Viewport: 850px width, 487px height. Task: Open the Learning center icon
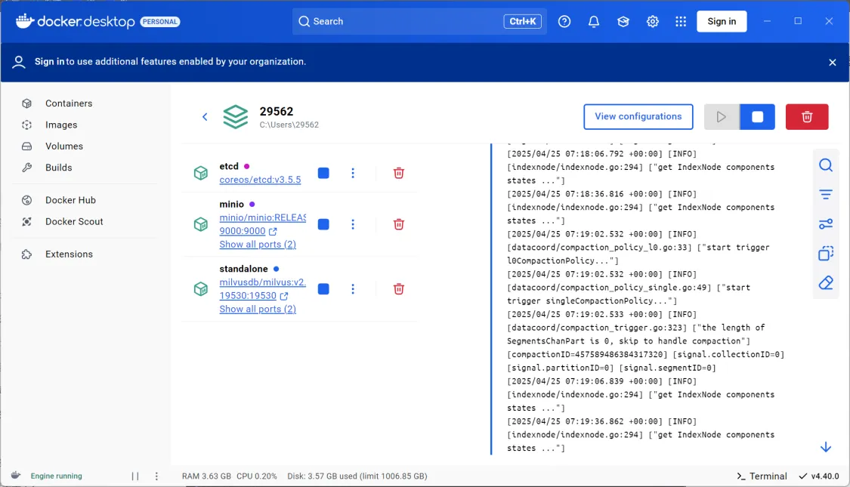623,21
